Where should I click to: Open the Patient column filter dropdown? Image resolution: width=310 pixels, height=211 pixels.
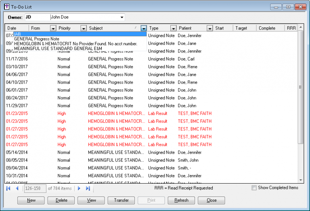click(x=209, y=28)
